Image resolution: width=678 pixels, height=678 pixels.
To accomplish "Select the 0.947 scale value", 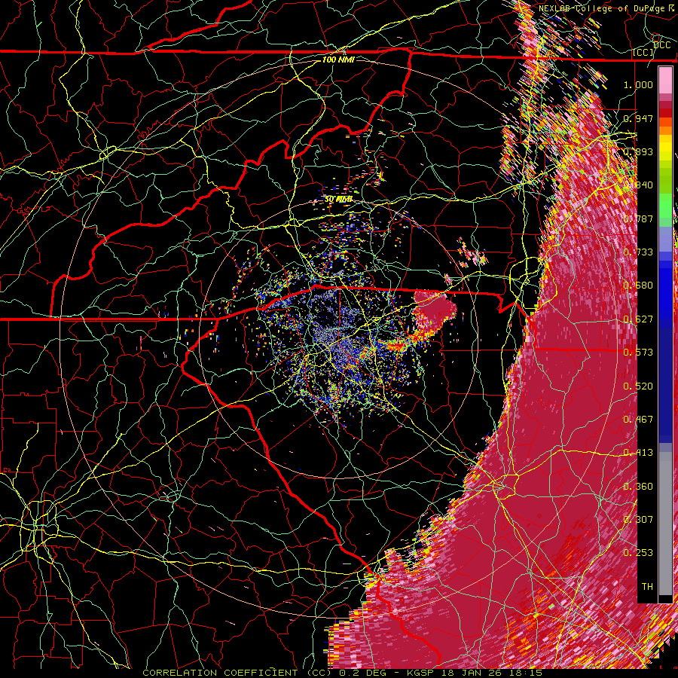I will (x=638, y=118).
